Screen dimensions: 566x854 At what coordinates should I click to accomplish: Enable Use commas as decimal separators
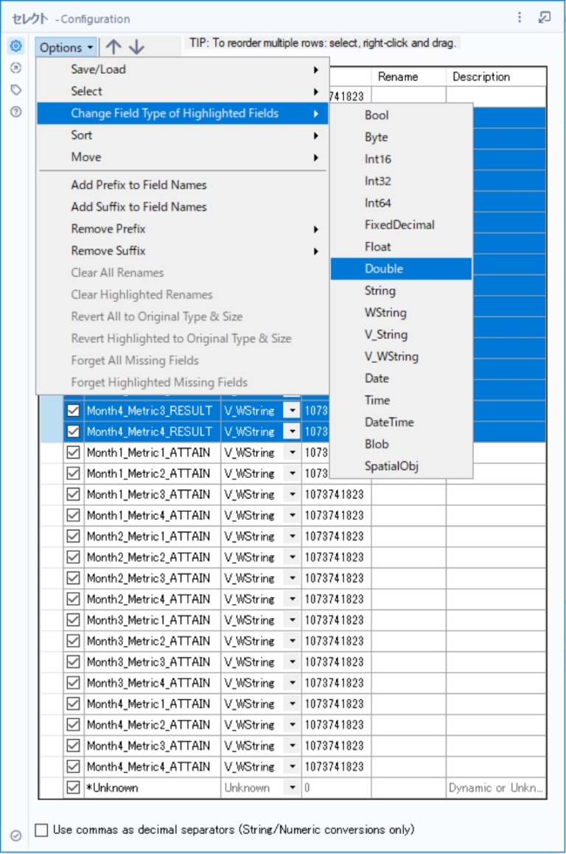(x=41, y=830)
